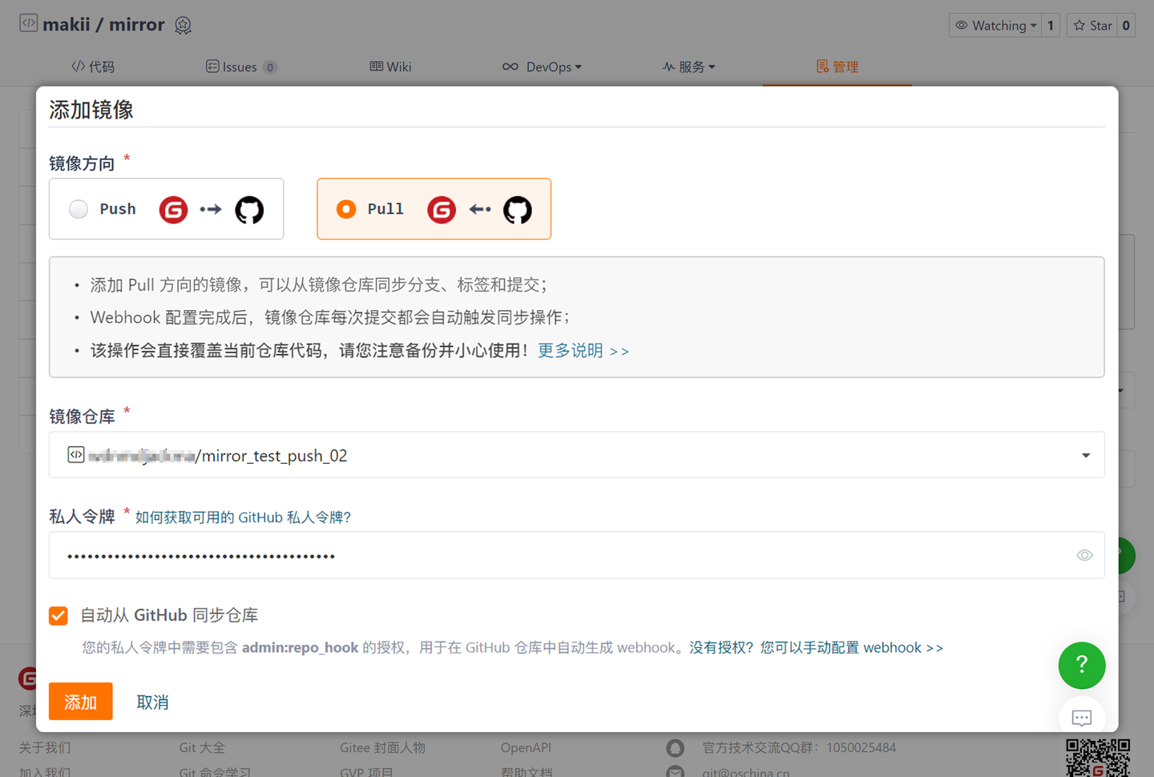This screenshot has height=777, width=1154.
Task: Open the Watching dropdown
Action: click(x=996, y=25)
